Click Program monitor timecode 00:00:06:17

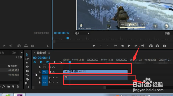click(62, 33)
